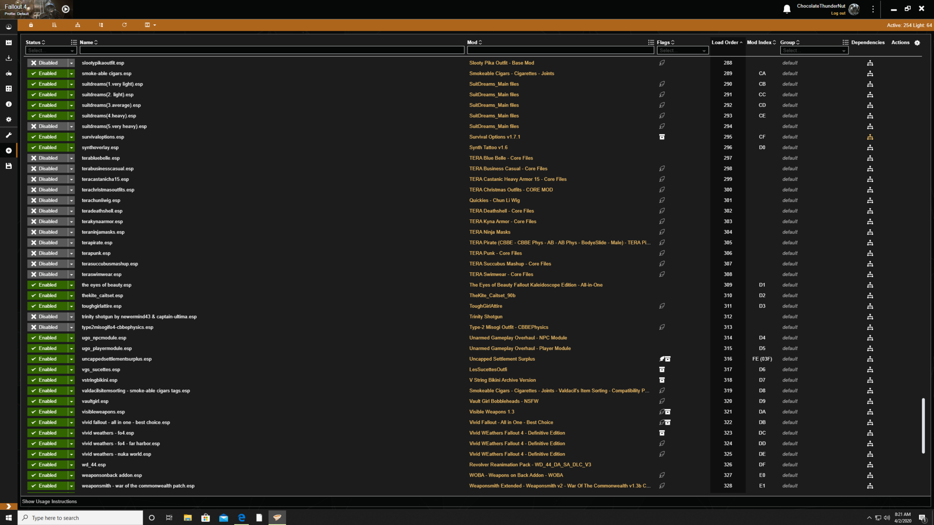934x525 pixels.
Task: Click the Windows taskbar search box
Action: point(80,518)
